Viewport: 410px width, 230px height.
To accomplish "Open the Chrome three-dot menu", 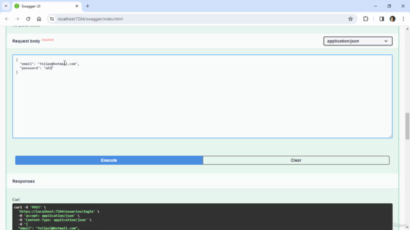I will (x=403, y=19).
